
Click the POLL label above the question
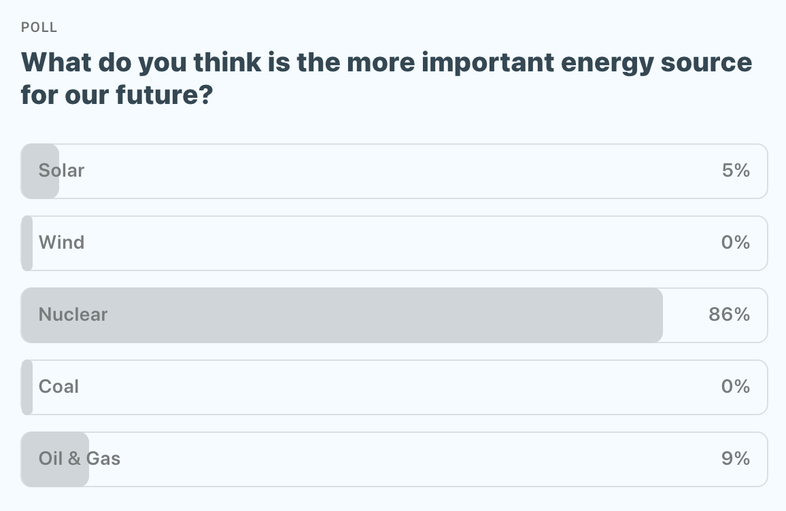coord(39,27)
